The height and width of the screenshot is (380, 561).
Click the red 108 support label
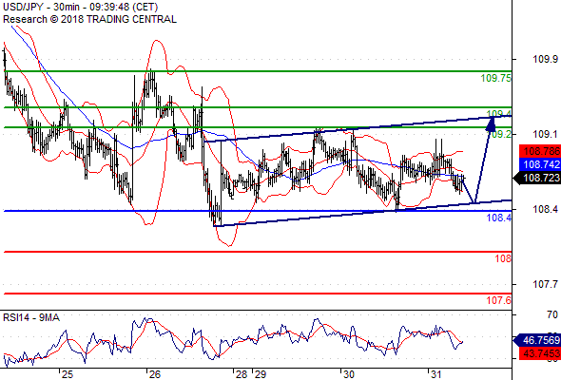coord(503,258)
